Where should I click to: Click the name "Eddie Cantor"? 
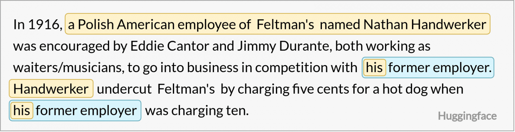170,46
